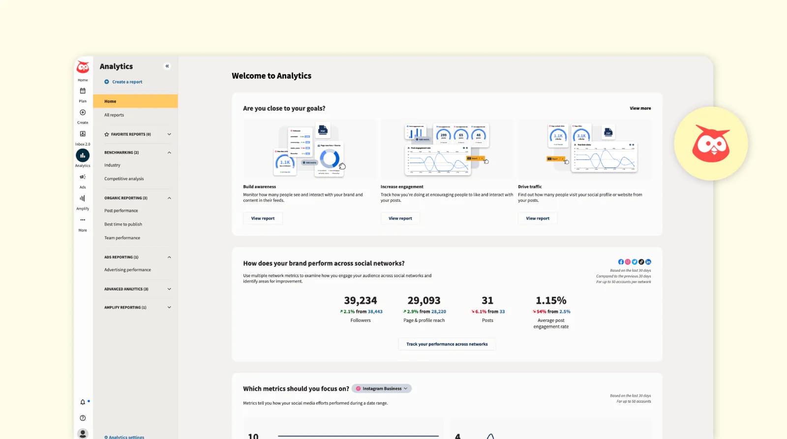The width and height of the screenshot is (787, 439).
Task: Open Advertising performance report
Action: point(127,270)
